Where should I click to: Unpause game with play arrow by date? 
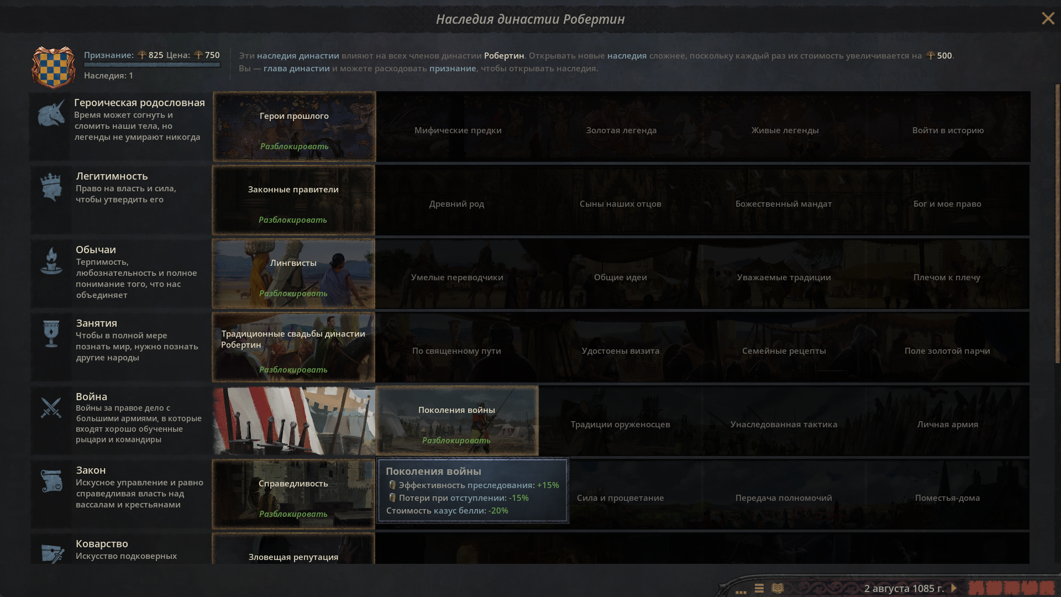pyautogui.click(x=953, y=588)
